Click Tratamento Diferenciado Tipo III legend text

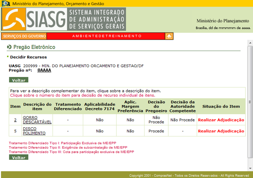[71, 152]
